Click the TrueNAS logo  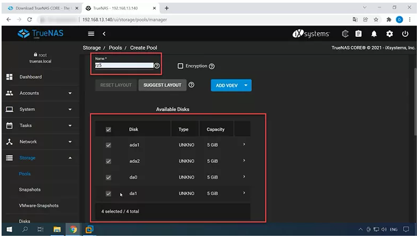click(x=41, y=34)
